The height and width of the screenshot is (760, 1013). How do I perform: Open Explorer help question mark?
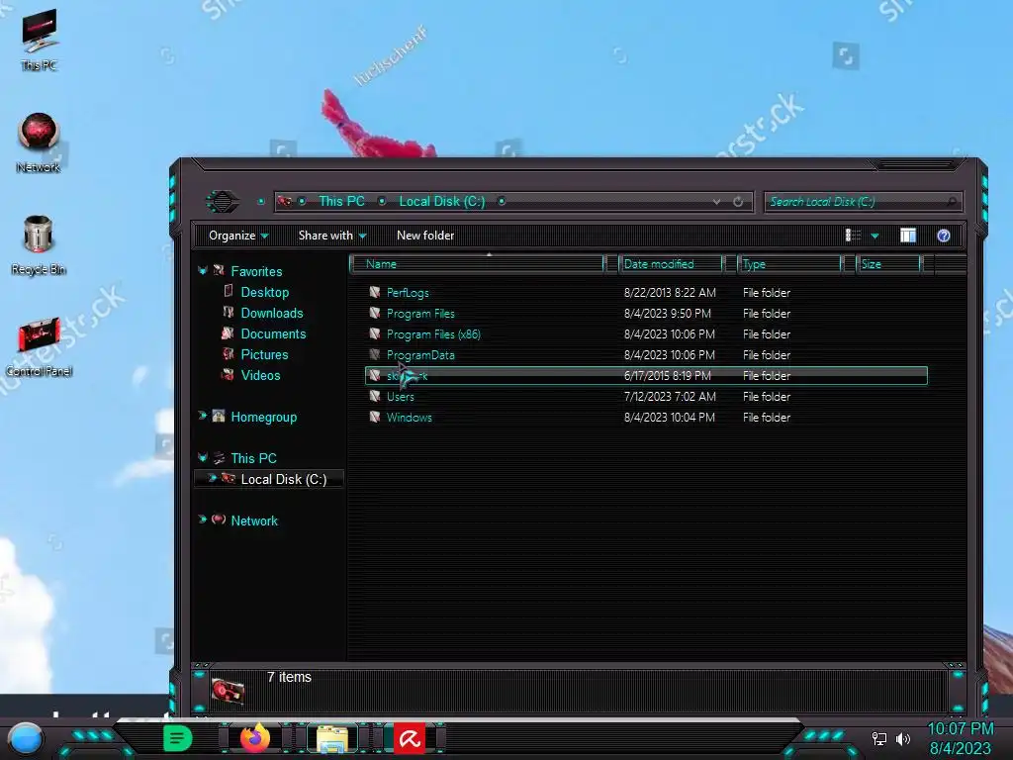pyautogui.click(x=943, y=236)
